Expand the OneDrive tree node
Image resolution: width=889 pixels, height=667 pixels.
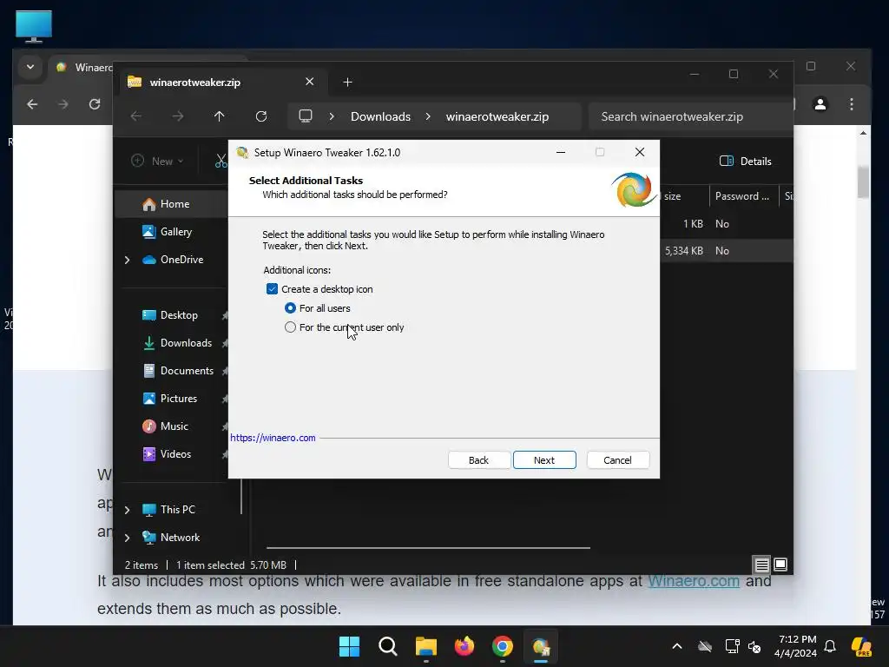pyautogui.click(x=127, y=260)
